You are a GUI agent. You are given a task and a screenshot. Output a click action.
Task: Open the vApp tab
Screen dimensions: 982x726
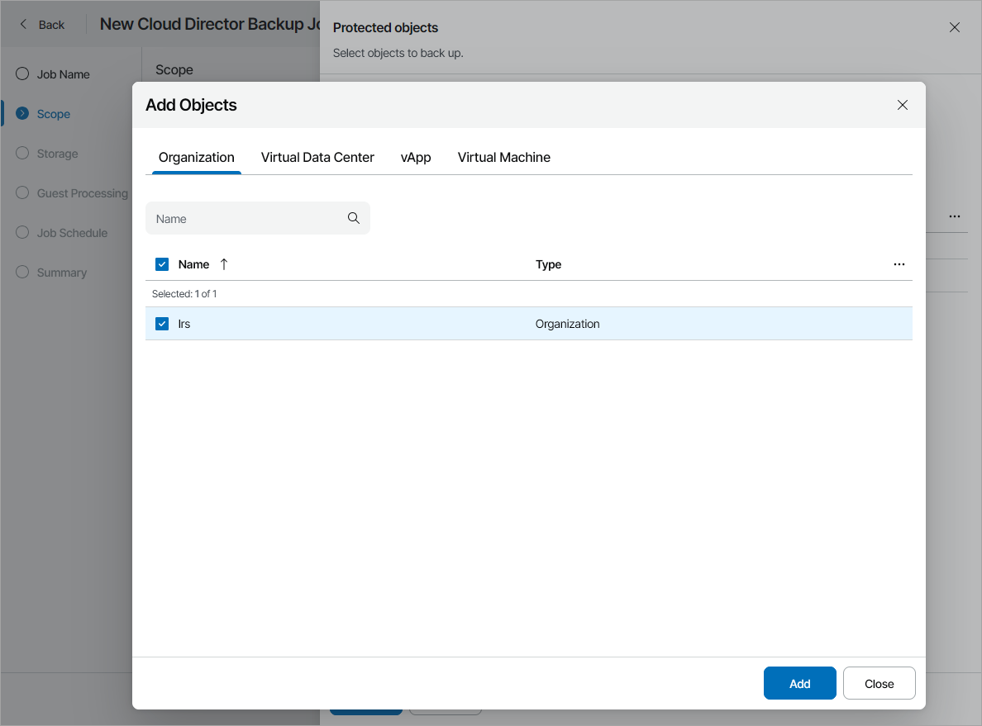tap(416, 157)
